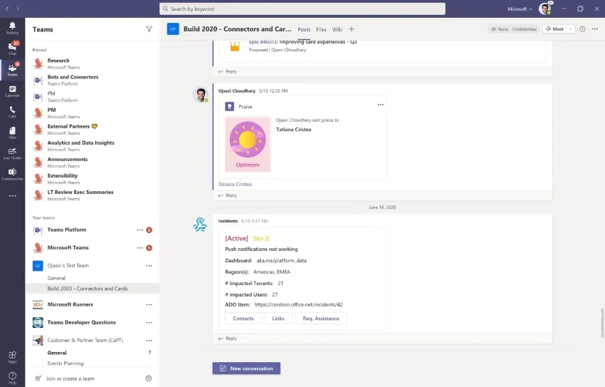Click the Links button on incident card

click(278, 319)
